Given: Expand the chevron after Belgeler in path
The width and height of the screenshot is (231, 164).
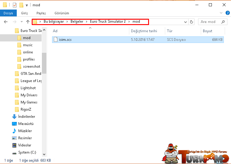Looking at the screenshot, I should coord(87,21).
